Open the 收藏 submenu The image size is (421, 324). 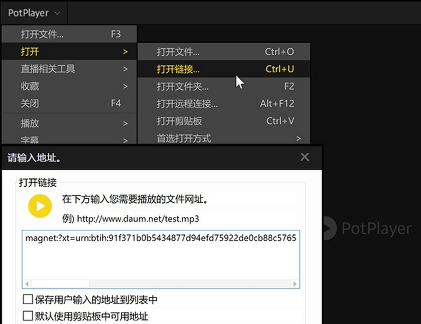pos(69,86)
